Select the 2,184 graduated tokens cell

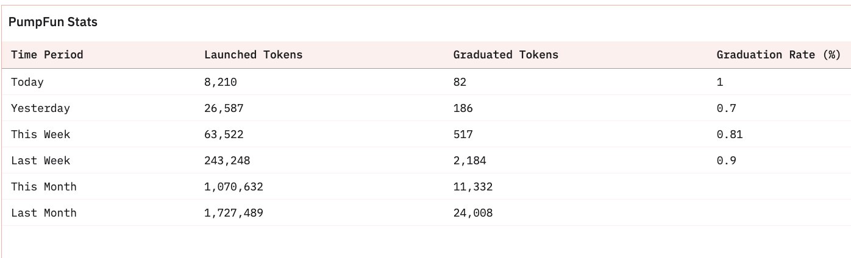click(x=470, y=161)
